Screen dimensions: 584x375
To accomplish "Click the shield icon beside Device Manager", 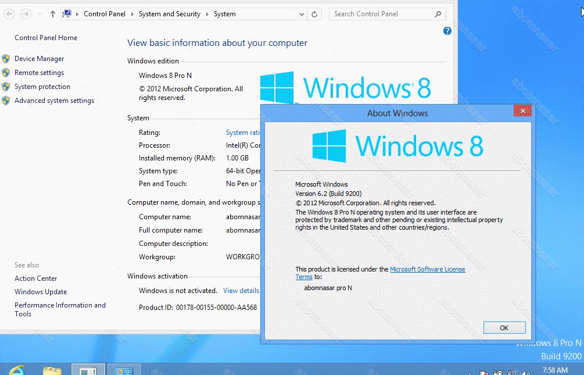I will [x=6, y=59].
